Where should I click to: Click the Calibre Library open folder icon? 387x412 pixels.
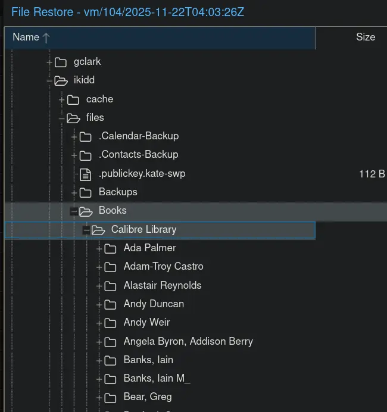(98, 230)
